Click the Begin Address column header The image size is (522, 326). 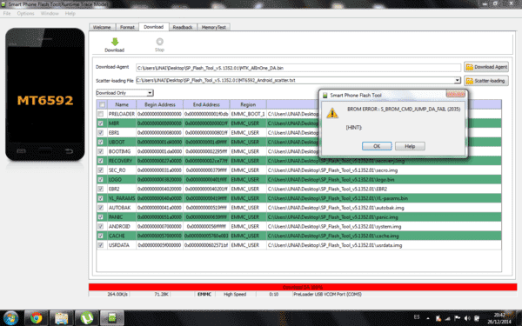(x=160, y=104)
